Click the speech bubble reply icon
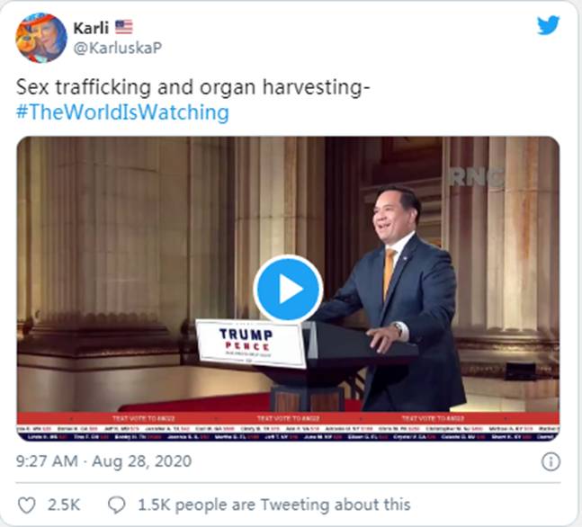 [x=117, y=505]
